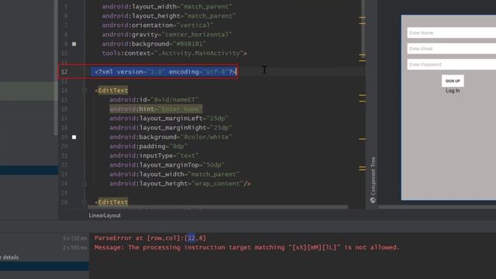This screenshot has height=279, width=496.
Task: Click line number 12 in the gutter
Action: pyautogui.click(x=64, y=72)
